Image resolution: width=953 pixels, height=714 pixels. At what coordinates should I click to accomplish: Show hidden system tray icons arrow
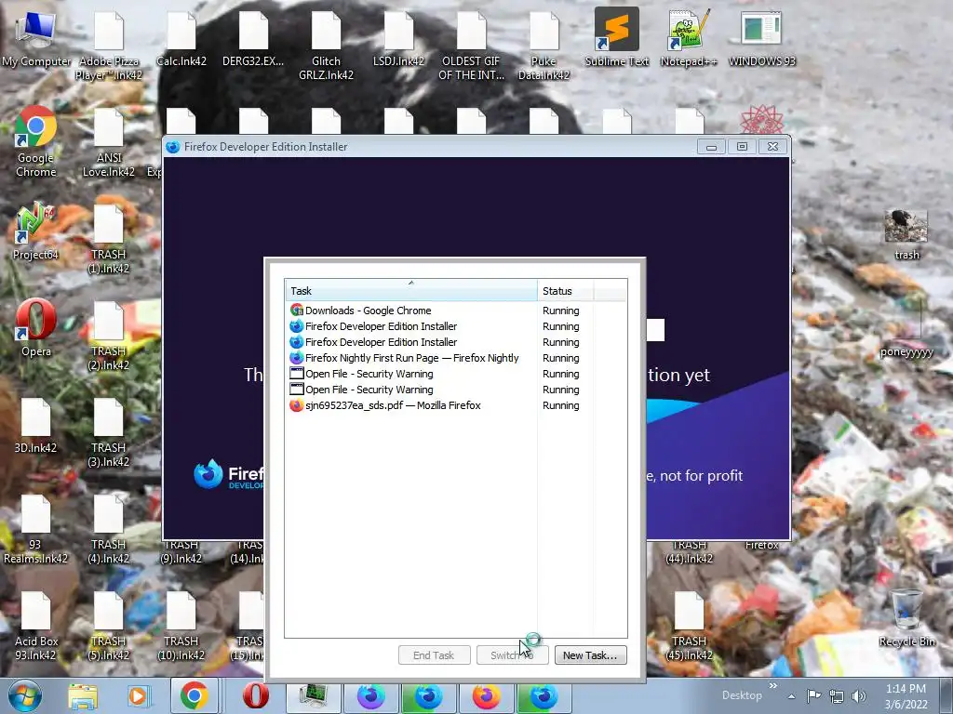(x=791, y=696)
